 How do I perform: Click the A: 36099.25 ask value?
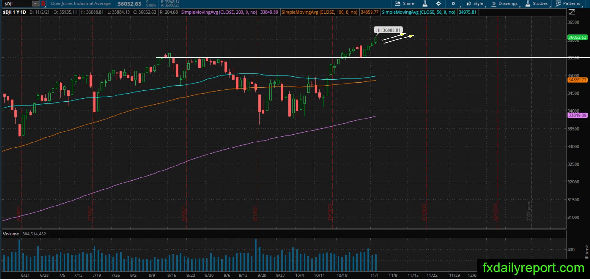170,5
